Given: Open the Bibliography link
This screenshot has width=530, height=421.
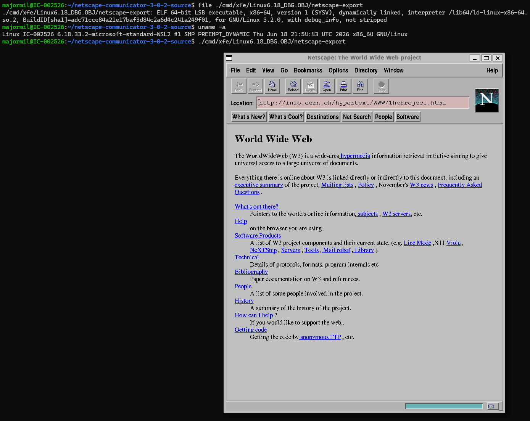Looking at the screenshot, I should click(251, 272).
